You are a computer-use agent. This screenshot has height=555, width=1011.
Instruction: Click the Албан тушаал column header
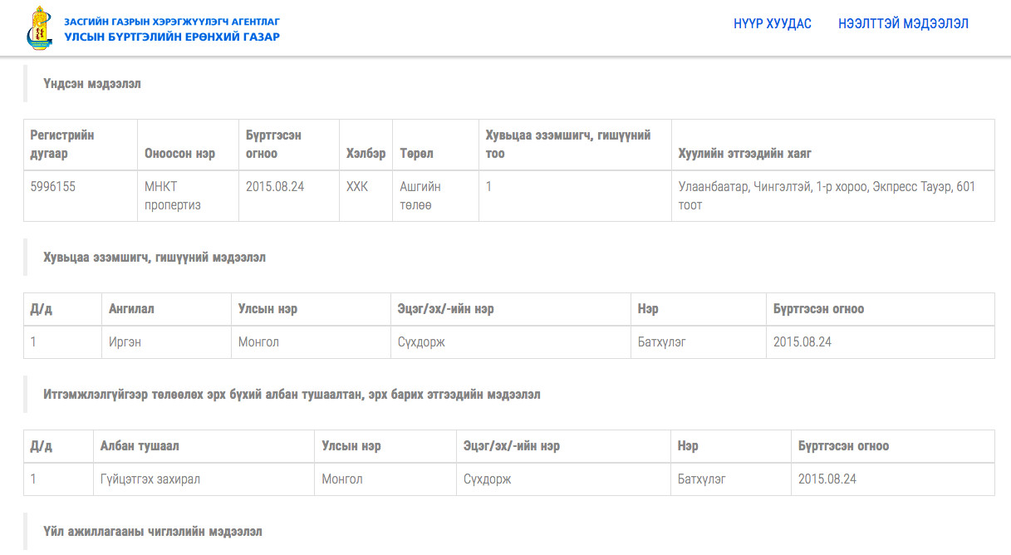[204, 446]
